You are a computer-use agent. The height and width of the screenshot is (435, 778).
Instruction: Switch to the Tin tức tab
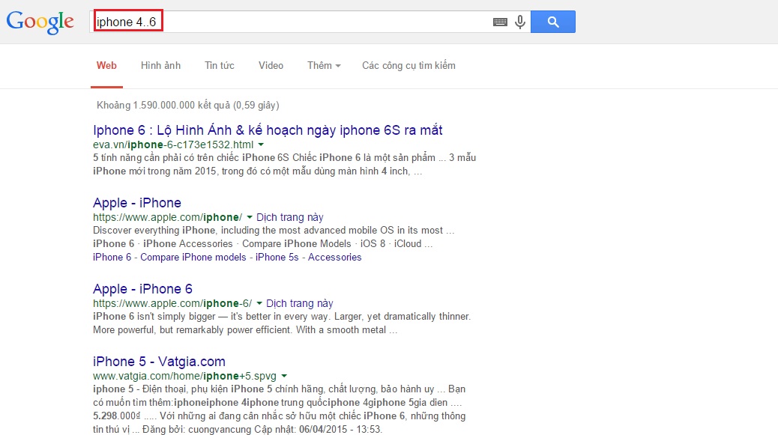point(219,66)
